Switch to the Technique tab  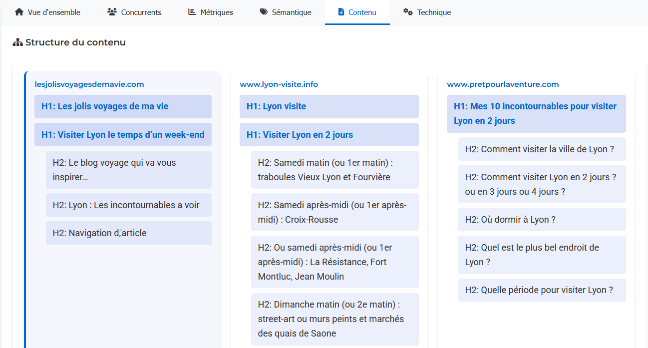(427, 11)
